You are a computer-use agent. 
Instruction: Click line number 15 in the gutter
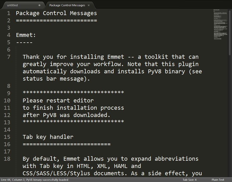(x=7, y=137)
